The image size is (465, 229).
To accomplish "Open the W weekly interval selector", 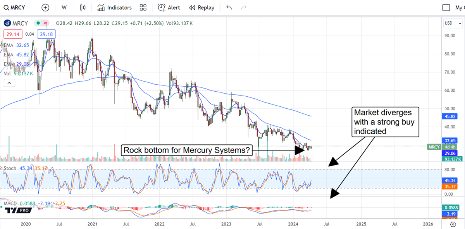I will [x=64, y=7].
